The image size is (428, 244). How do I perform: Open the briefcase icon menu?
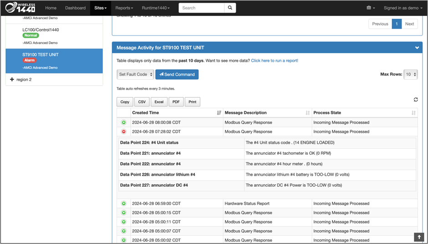[371, 8]
